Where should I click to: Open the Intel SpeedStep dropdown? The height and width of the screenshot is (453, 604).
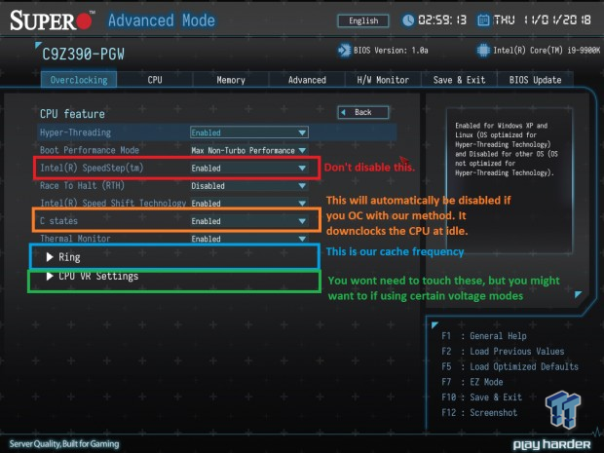[x=249, y=168]
